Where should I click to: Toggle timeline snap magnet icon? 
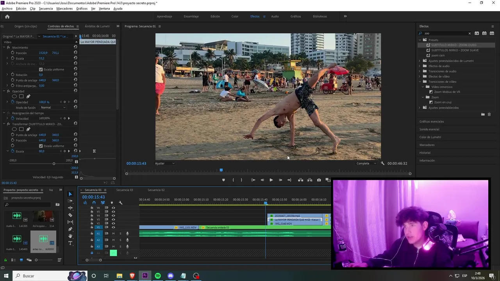pos(94,203)
